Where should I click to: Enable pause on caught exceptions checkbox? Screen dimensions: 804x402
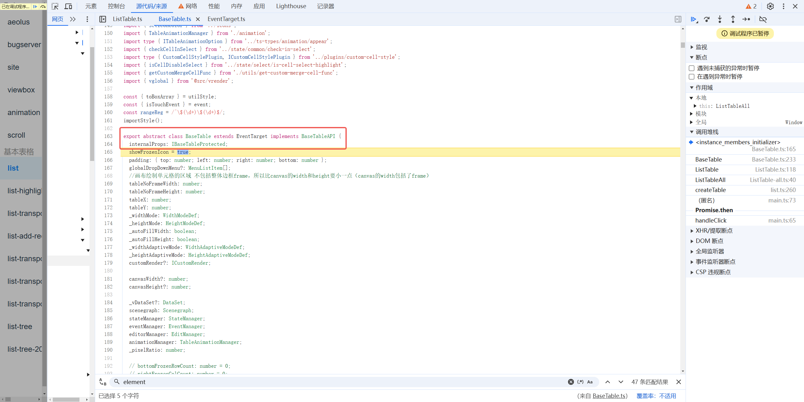692,77
